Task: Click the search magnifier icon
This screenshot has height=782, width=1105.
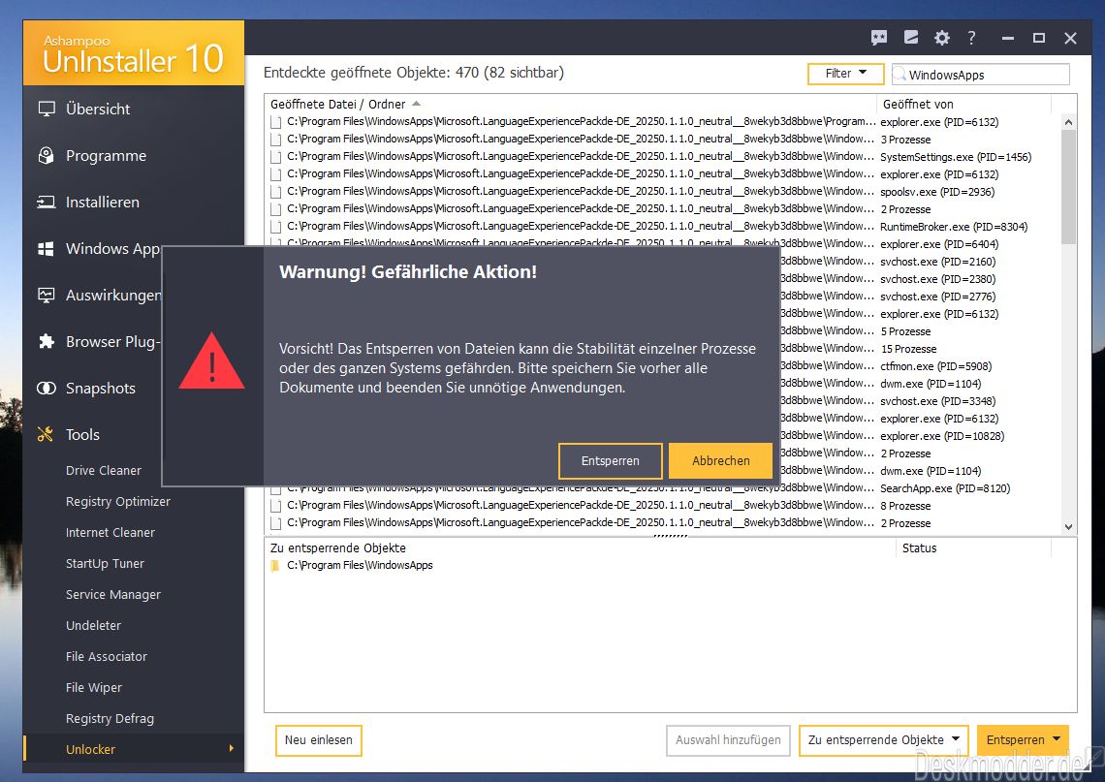Action: (900, 74)
